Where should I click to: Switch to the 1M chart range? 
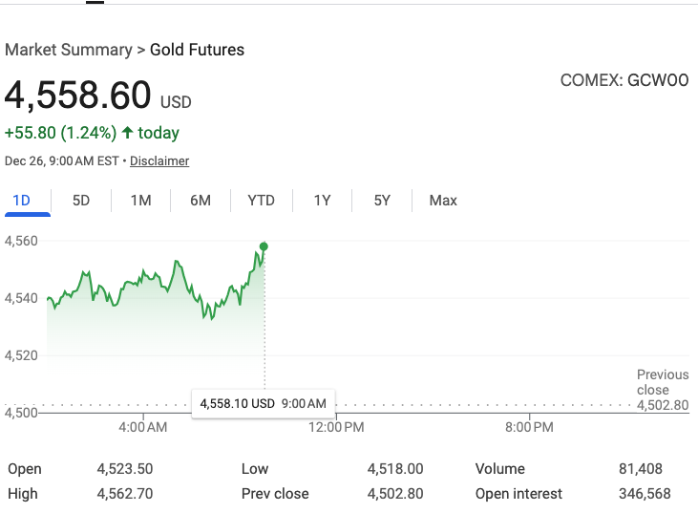tap(140, 201)
